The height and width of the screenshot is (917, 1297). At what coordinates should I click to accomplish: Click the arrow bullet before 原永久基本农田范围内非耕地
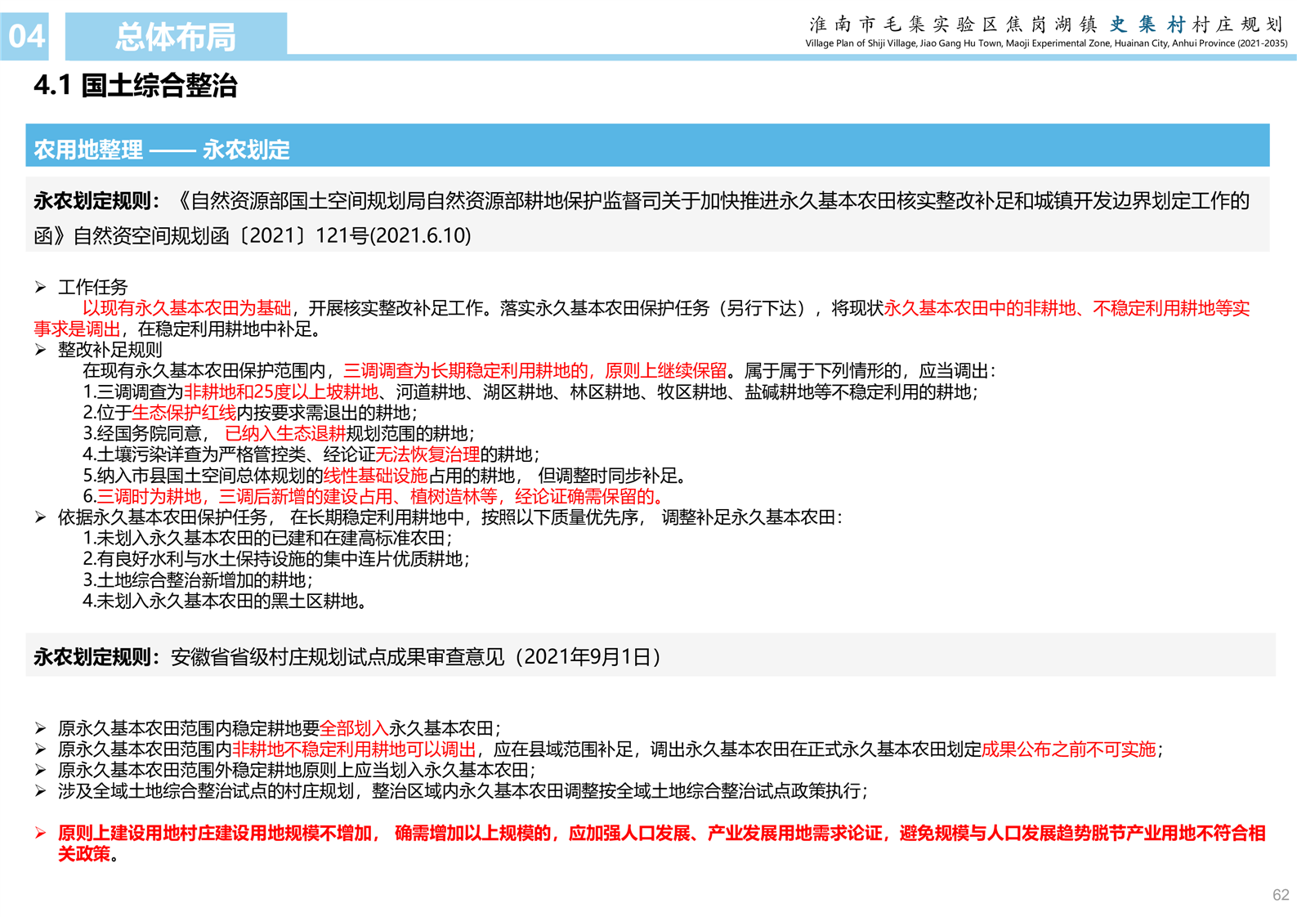pyautogui.click(x=40, y=749)
